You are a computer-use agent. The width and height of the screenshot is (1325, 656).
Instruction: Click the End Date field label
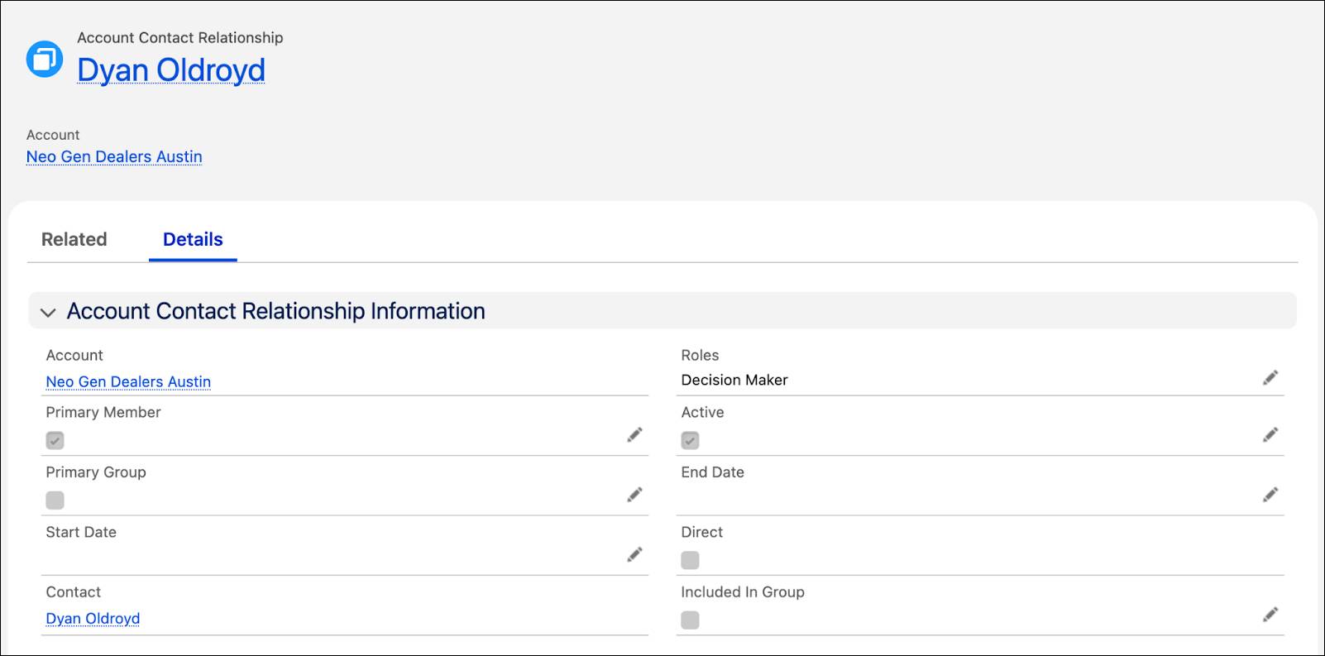coord(713,472)
